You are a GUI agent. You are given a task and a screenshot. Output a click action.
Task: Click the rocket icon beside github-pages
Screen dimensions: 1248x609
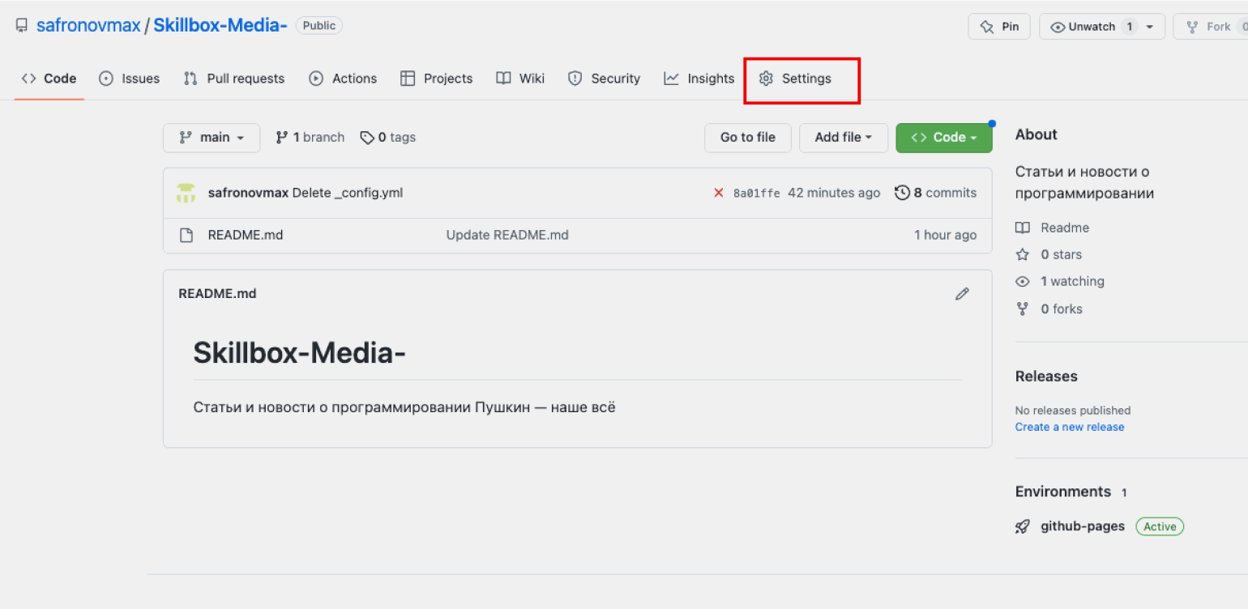[x=1023, y=526]
